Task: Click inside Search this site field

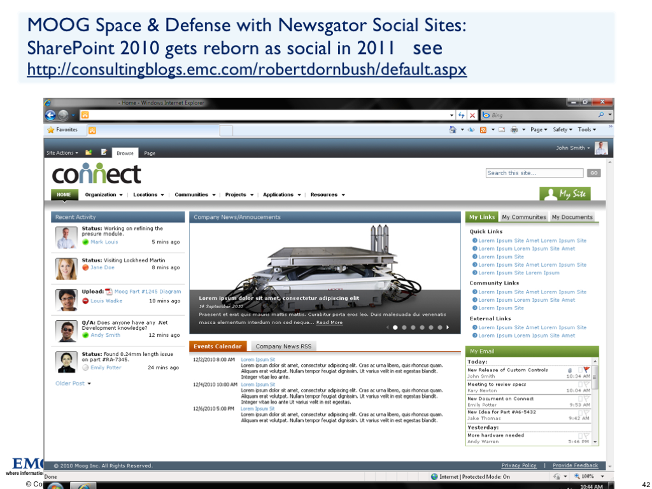Action: [534, 173]
